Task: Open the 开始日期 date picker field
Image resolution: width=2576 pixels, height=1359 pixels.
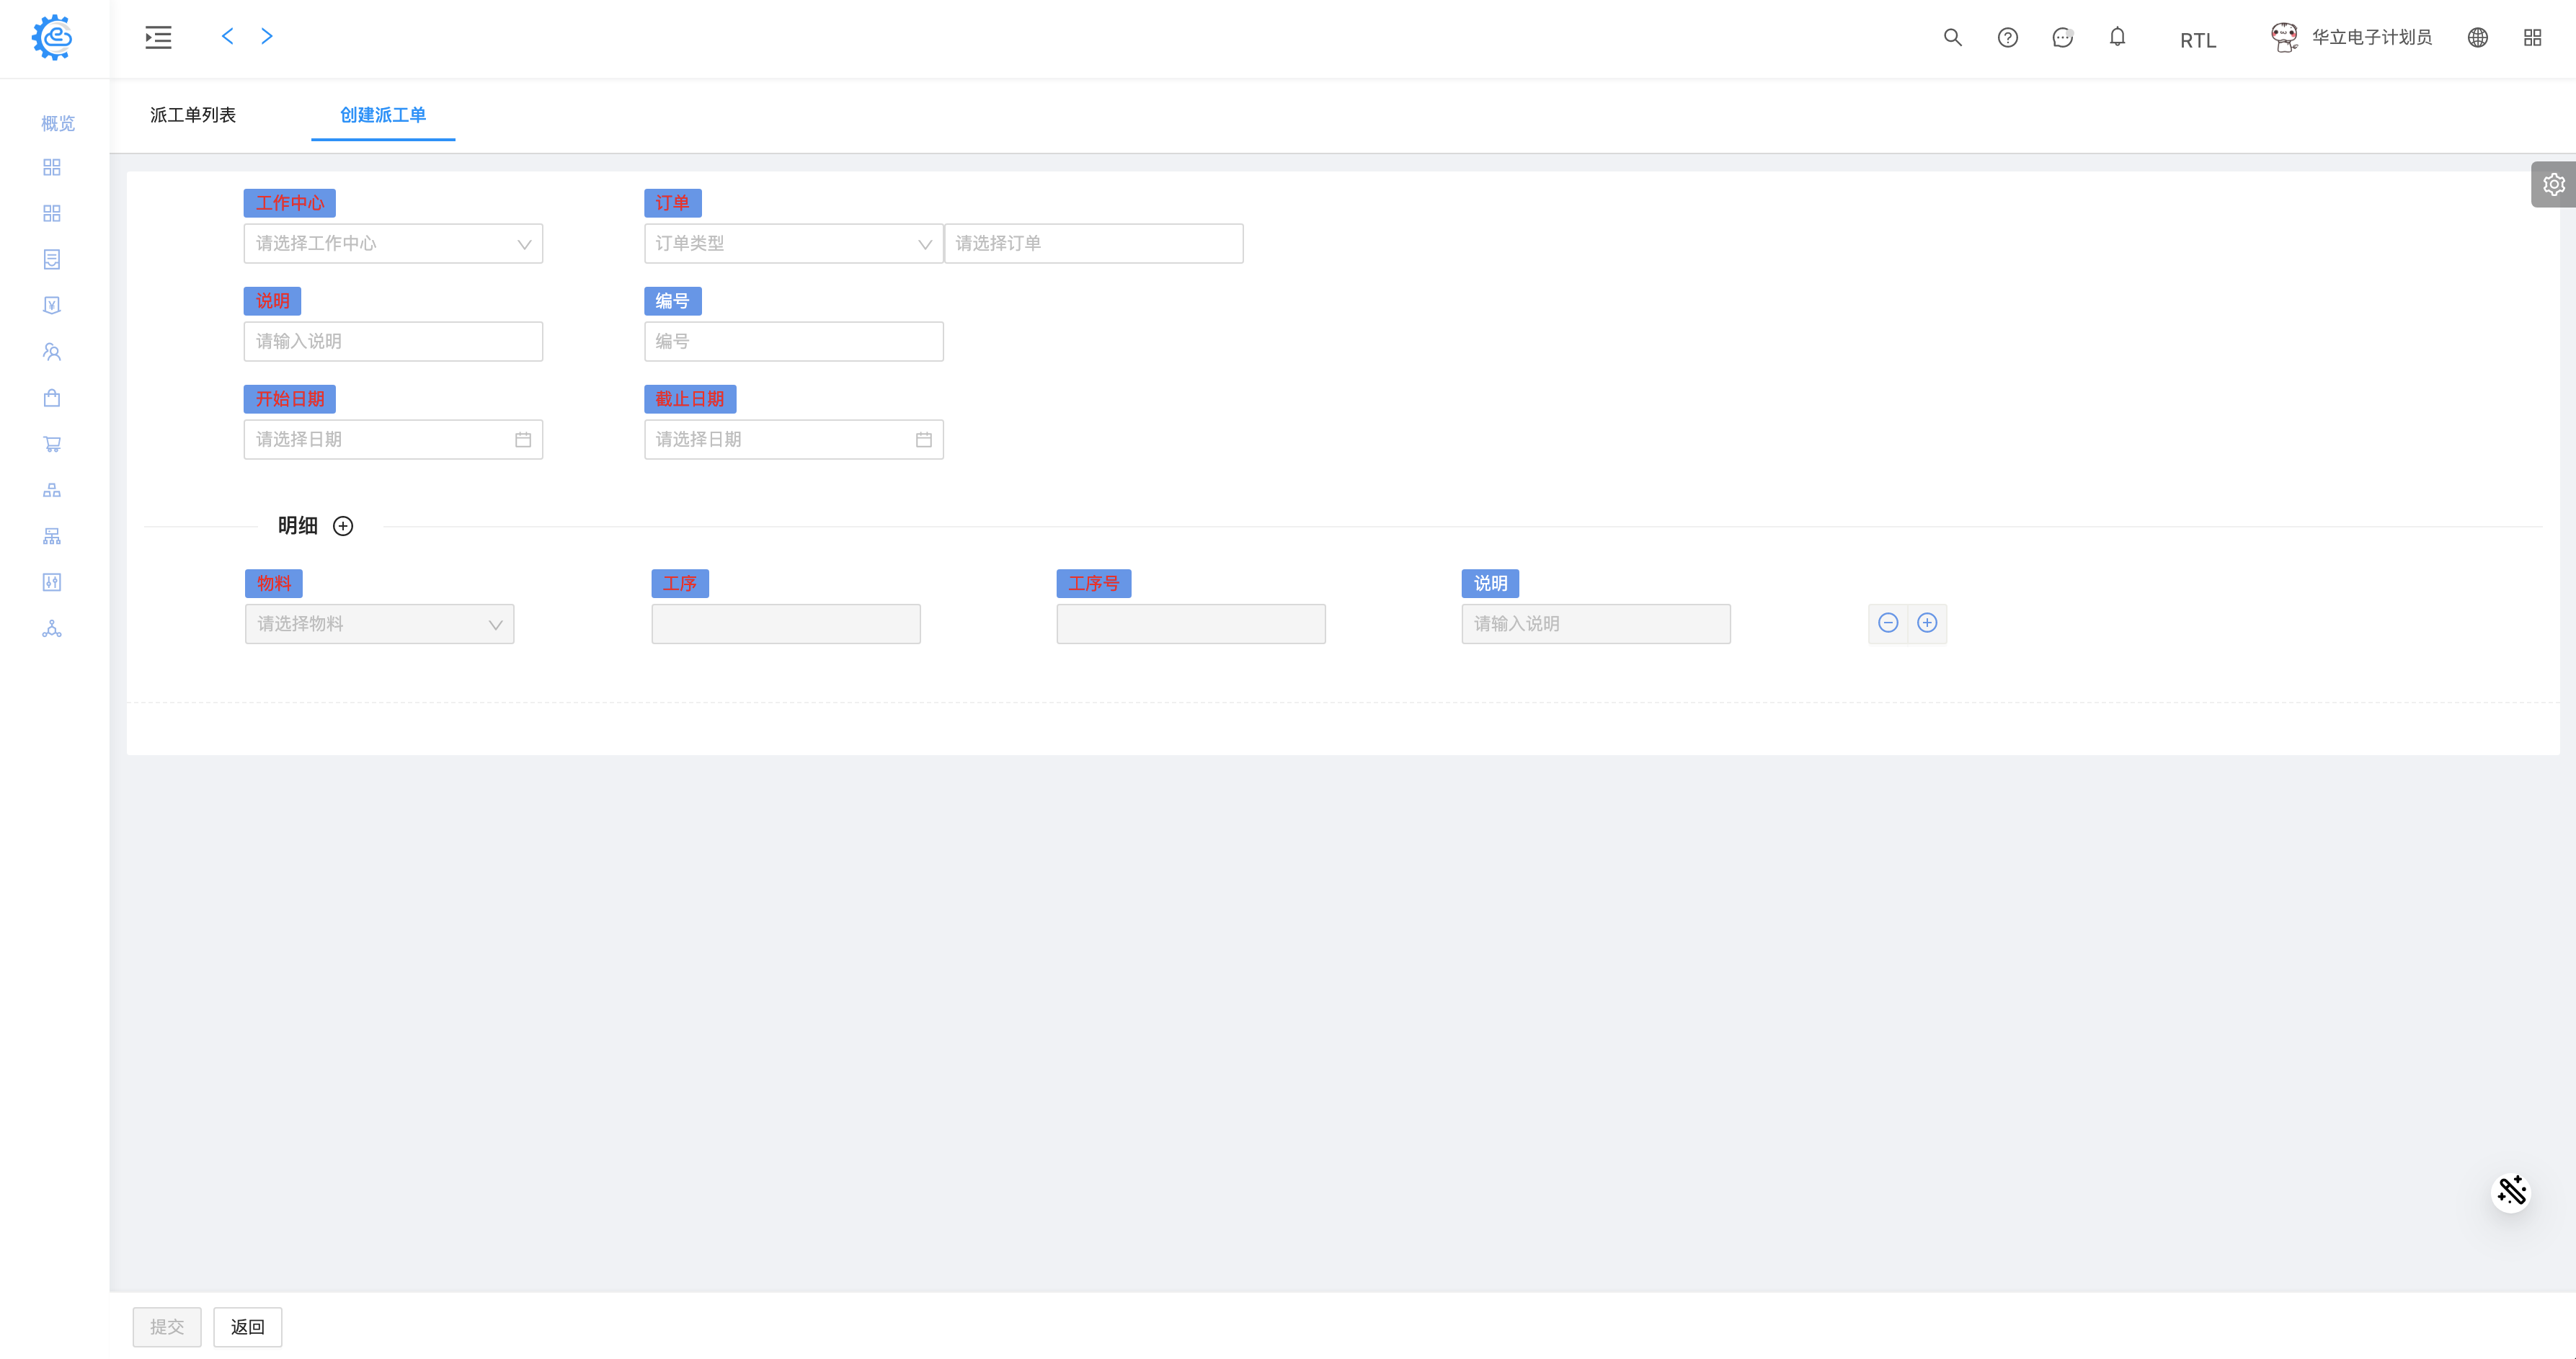Action: click(393, 439)
